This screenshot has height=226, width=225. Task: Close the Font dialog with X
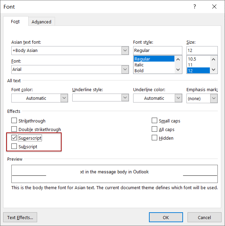tap(214, 7)
